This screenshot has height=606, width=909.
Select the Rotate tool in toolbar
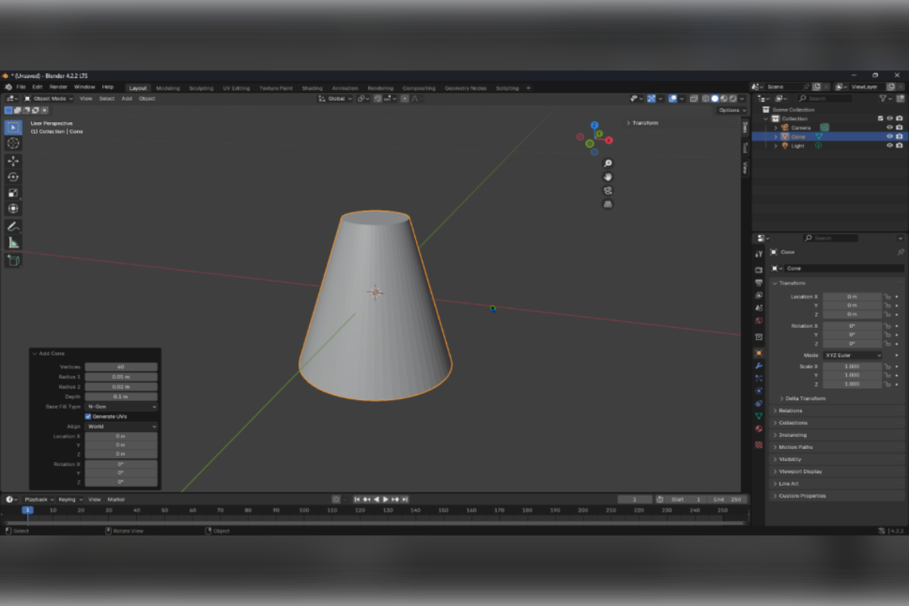pos(13,177)
